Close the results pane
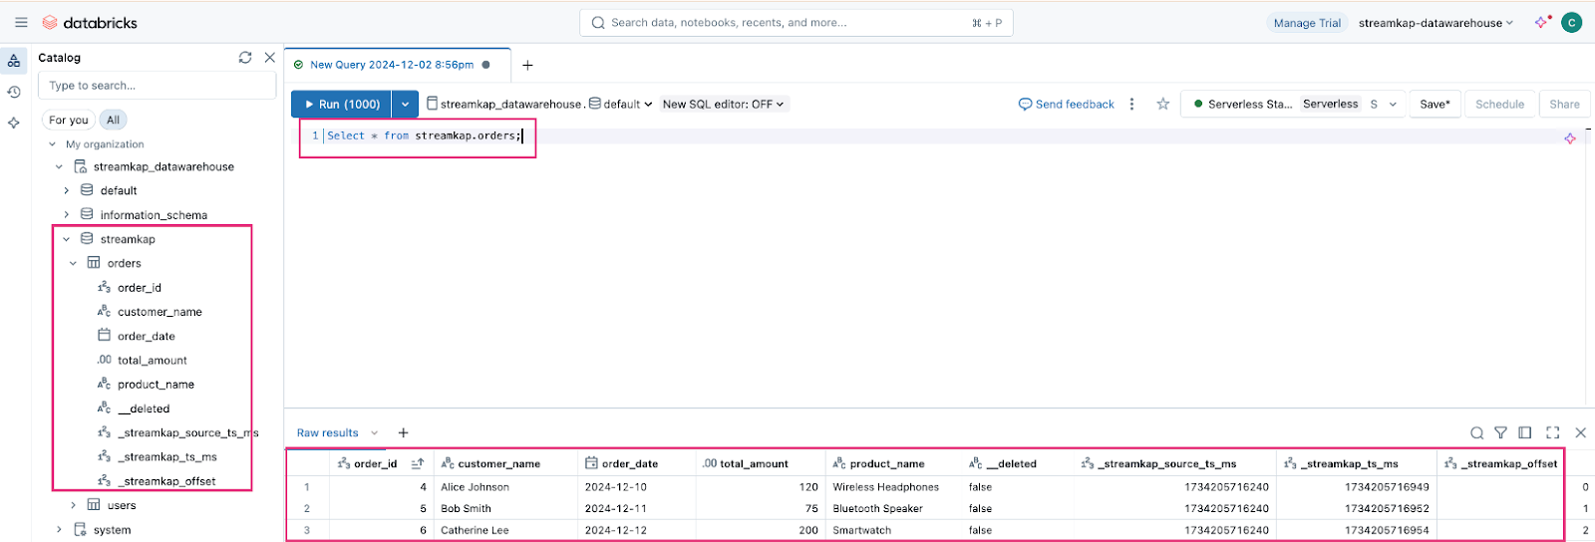 tap(1580, 432)
